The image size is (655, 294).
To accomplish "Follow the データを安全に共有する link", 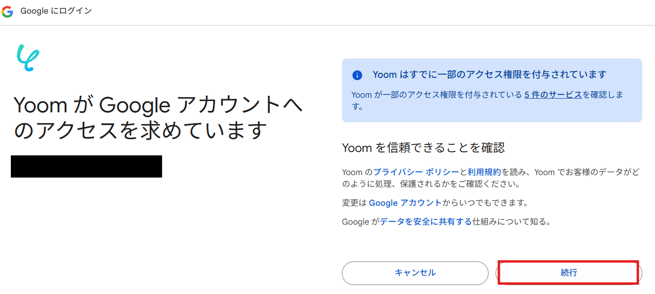I will [x=426, y=222].
